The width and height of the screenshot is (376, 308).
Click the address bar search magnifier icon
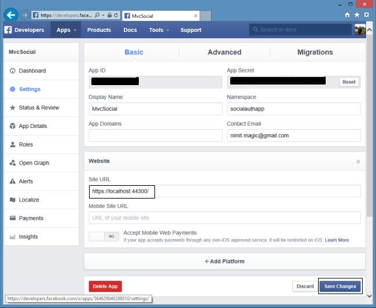pyautogui.click(x=97, y=16)
